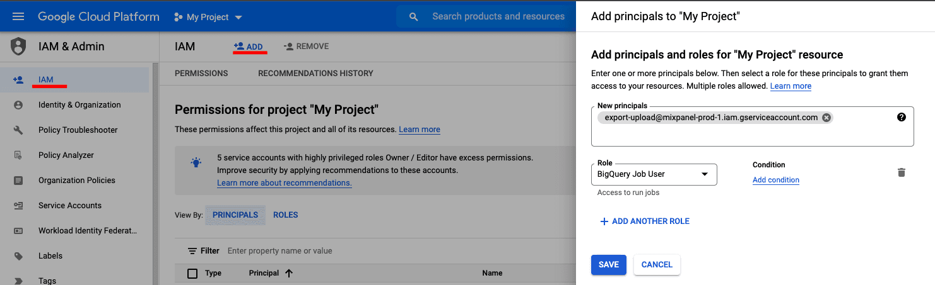The height and width of the screenshot is (285, 935).
Task: Click Add Another Role
Action: point(644,221)
